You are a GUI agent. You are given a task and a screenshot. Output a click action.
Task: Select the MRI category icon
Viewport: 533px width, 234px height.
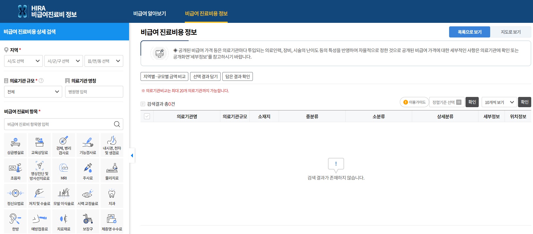point(64,170)
